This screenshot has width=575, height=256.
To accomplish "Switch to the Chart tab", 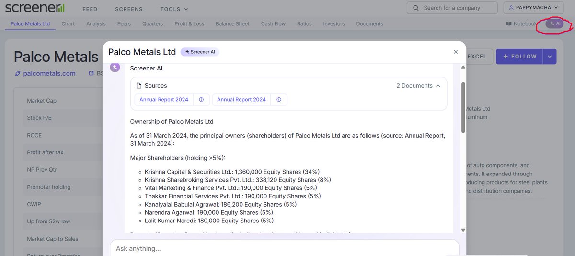I will pos(68,23).
